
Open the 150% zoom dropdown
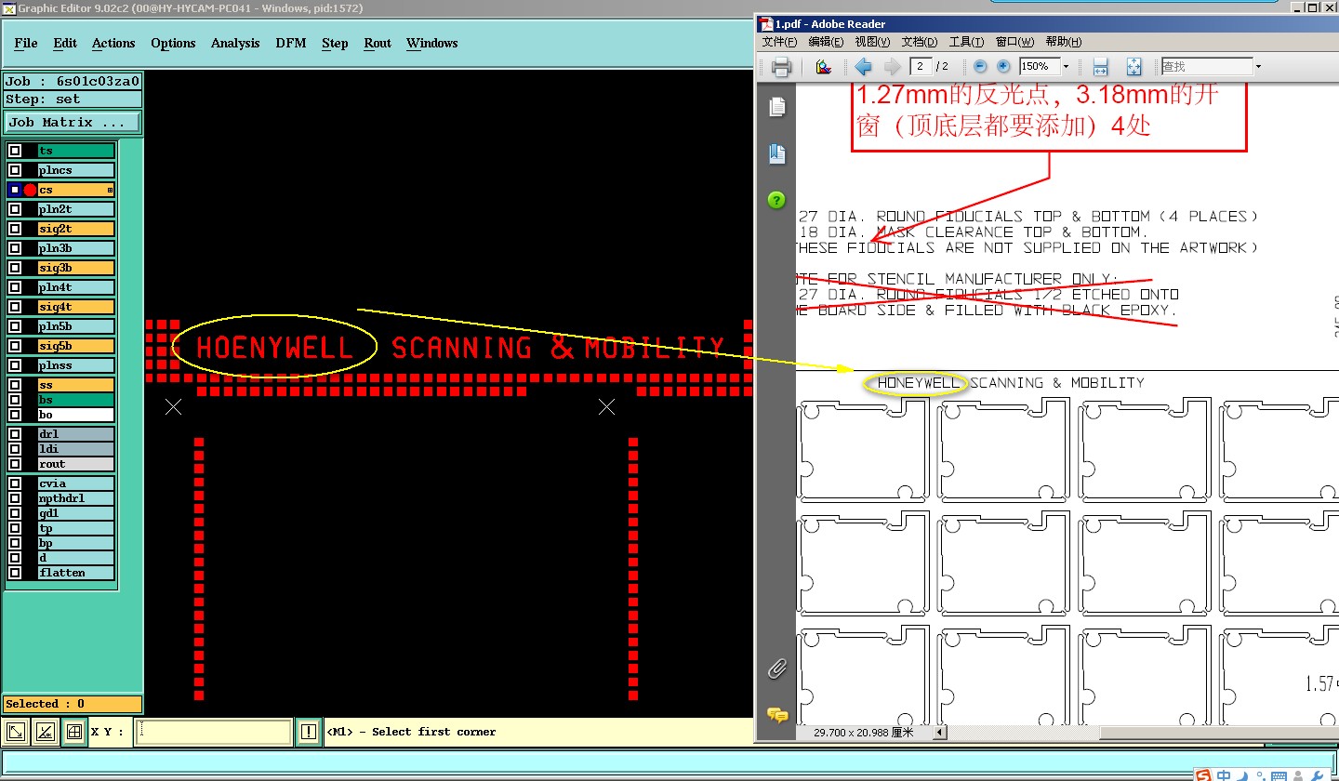tap(1066, 67)
